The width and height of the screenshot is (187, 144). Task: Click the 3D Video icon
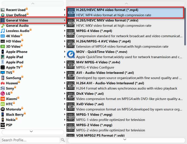coord(3,46)
